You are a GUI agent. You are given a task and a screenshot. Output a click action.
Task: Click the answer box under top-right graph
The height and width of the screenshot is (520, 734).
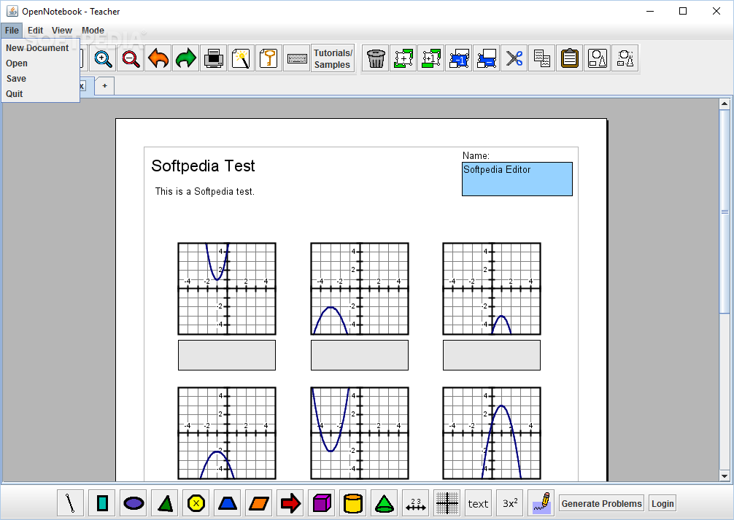492,355
